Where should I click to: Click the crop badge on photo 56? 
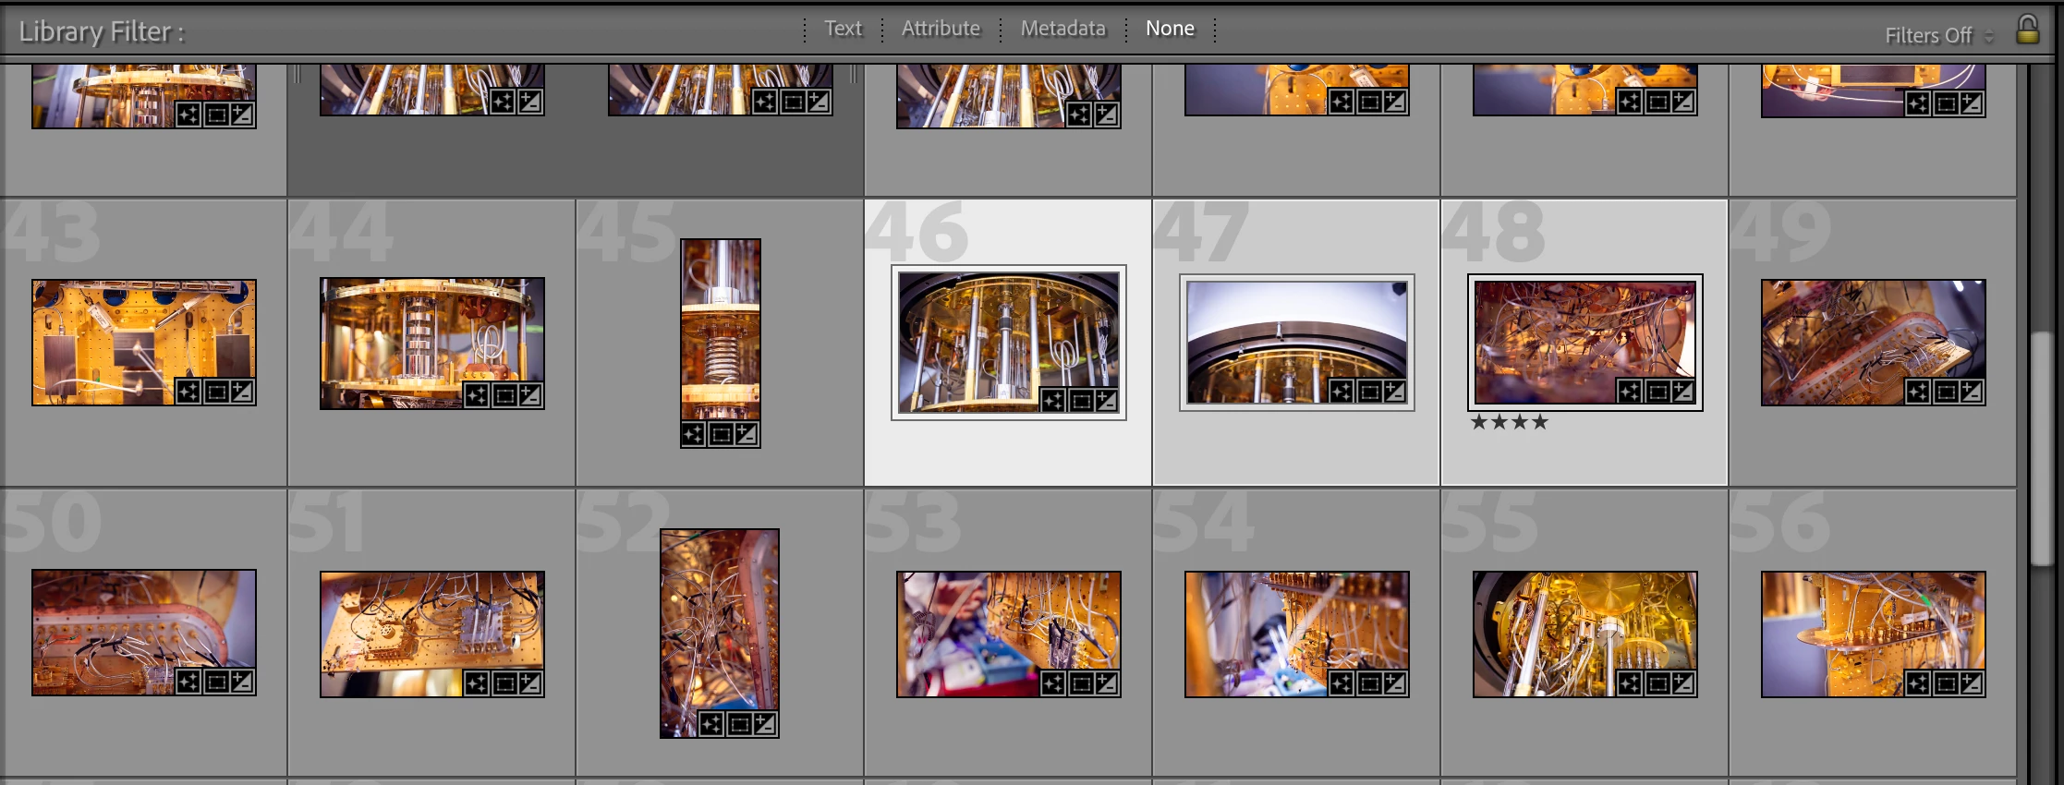coord(1945,683)
